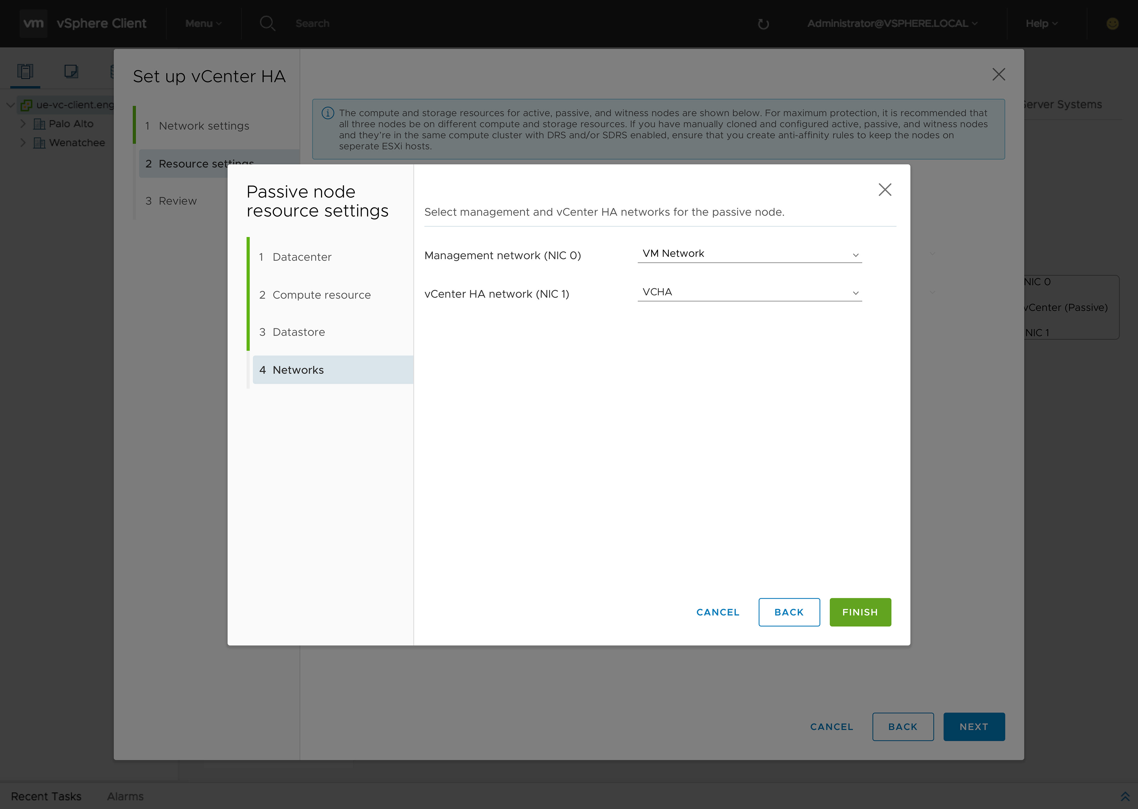Click the Search input field
Image resolution: width=1138 pixels, height=809 pixels.
pos(312,23)
